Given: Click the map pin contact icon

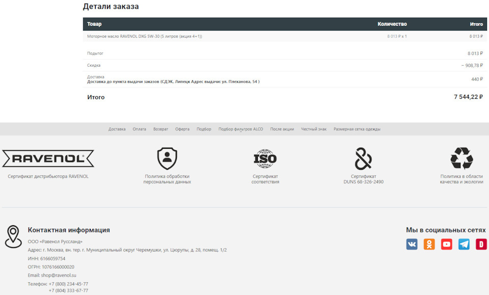Looking at the screenshot, I should point(13,237).
